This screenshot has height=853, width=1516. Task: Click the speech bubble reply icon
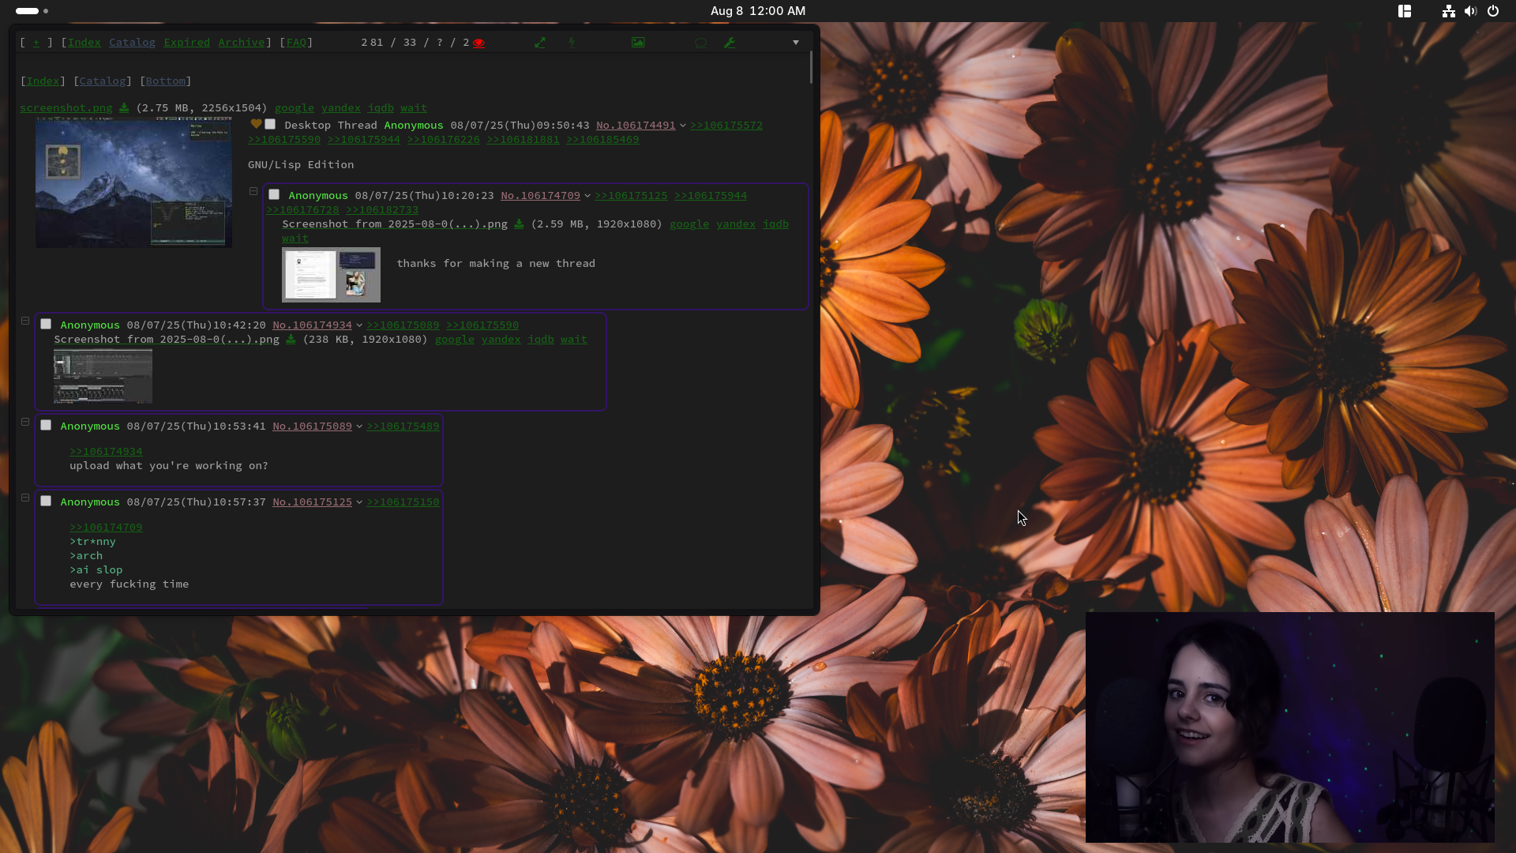pos(700,43)
